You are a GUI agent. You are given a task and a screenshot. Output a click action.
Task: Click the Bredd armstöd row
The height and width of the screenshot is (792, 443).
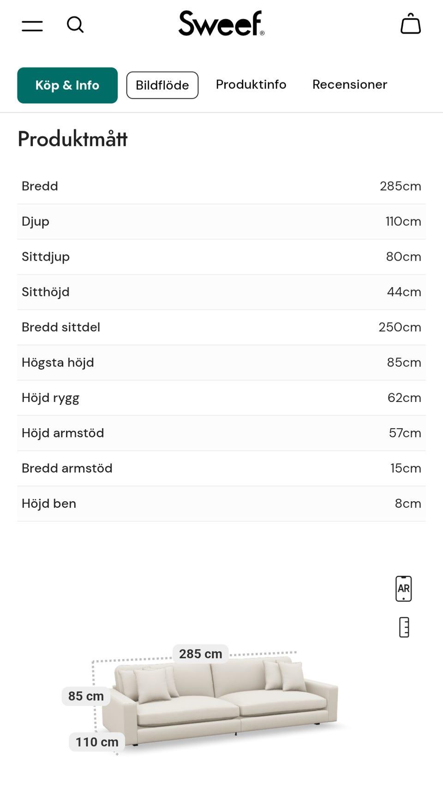[x=221, y=468]
